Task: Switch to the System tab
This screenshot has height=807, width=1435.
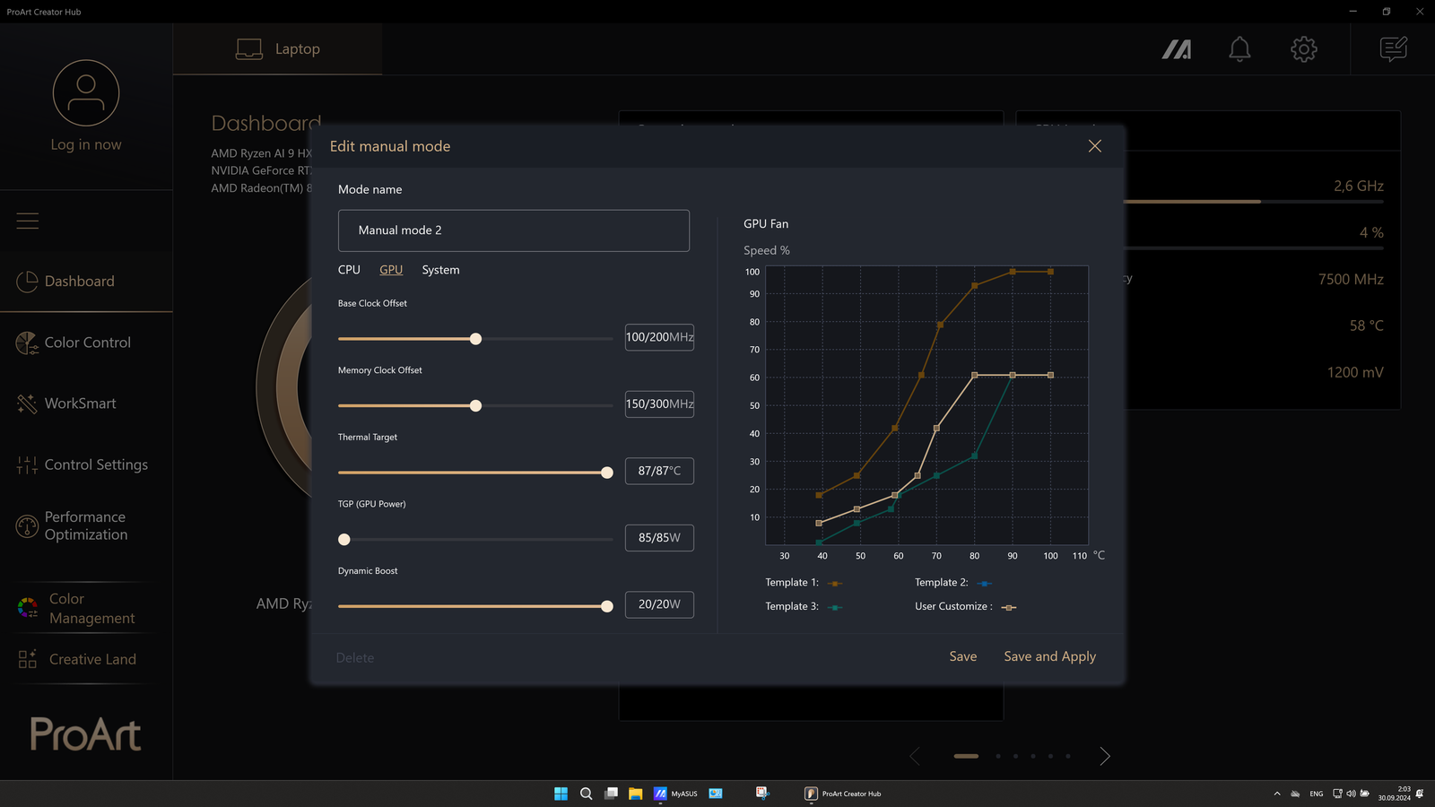Action: [x=440, y=270]
